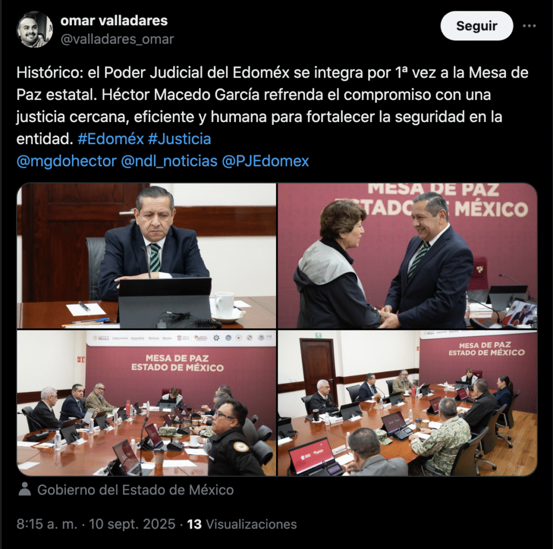This screenshot has height=549, width=553.
Task: Open the omar valladares display name
Action: coord(114,21)
